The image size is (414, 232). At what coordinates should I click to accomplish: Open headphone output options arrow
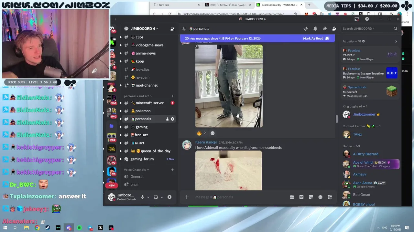[x=162, y=197]
